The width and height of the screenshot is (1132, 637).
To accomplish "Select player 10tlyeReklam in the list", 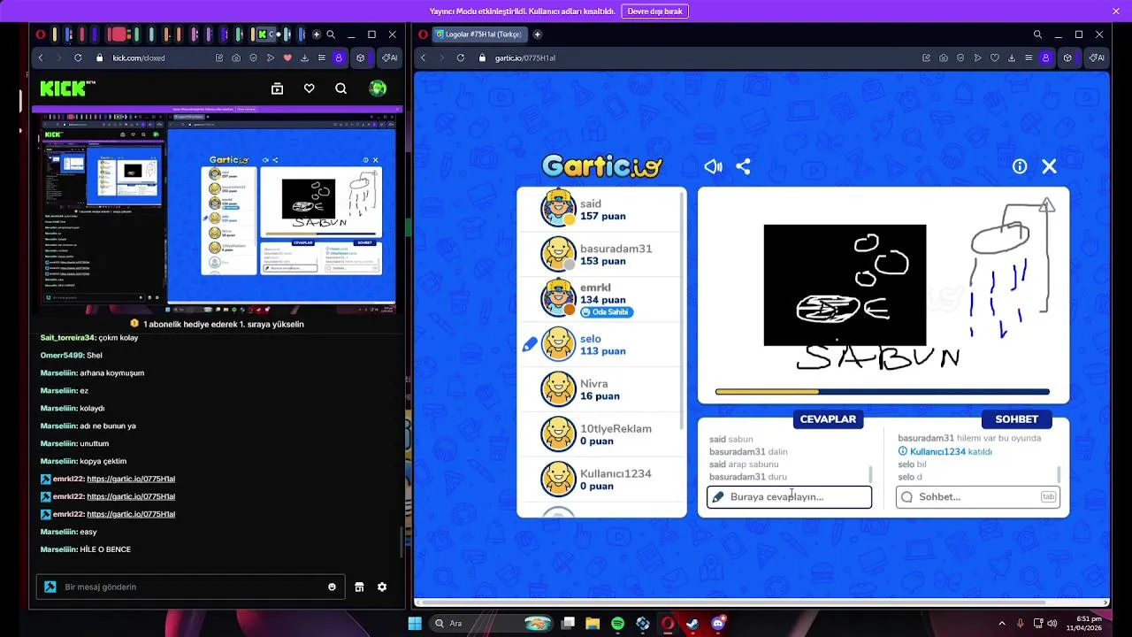I will [x=601, y=434].
